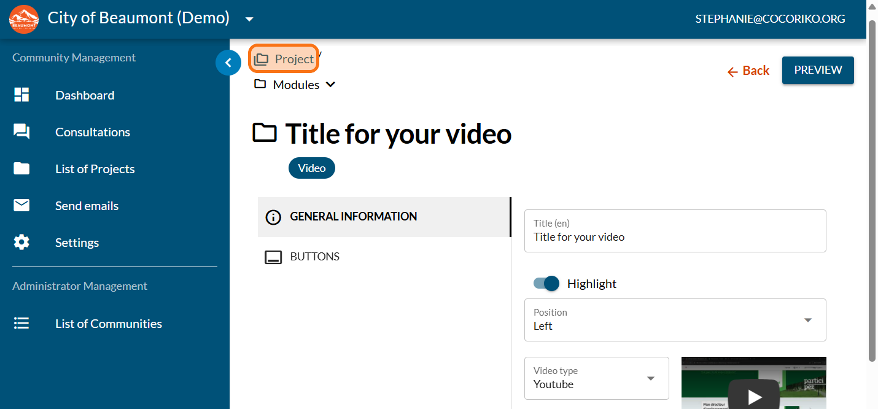Click the Beaumont community logo
Image resolution: width=878 pixels, height=409 pixels.
pyautogui.click(x=24, y=19)
